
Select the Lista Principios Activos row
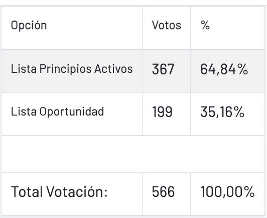[133, 71]
